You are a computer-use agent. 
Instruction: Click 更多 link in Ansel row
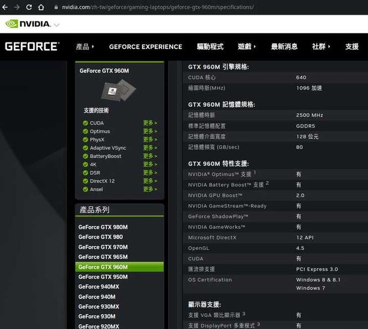coord(150,189)
